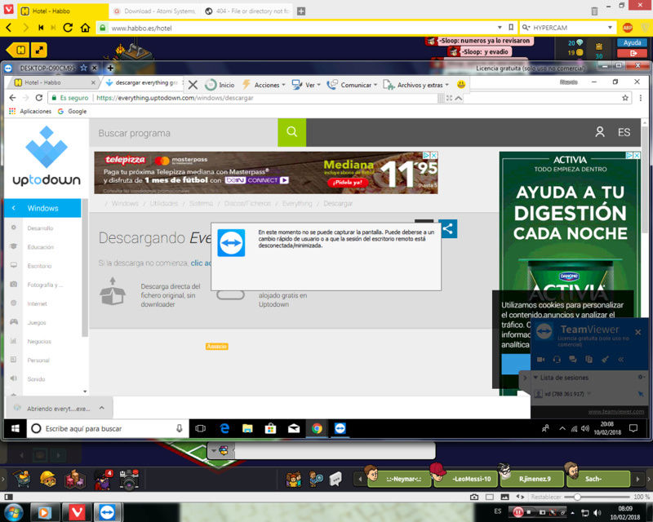Open the Habbo inventory furniture icon
Image resolution: width=653 pixels, height=522 pixels.
[75, 479]
